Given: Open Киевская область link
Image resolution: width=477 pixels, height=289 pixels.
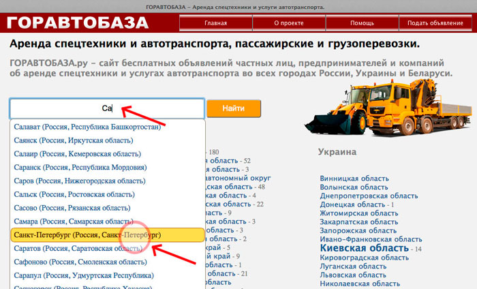Looking at the screenshot, I should click(x=365, y=248).
